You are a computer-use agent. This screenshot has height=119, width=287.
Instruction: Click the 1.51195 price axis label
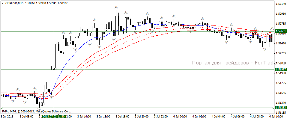[281, 113]
